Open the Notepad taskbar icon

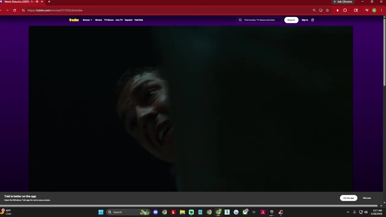(200, 212)
